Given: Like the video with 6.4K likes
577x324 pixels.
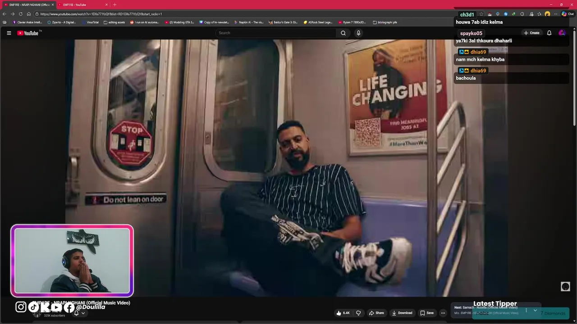Looking at the screenshot, I should tap(343, 313).
